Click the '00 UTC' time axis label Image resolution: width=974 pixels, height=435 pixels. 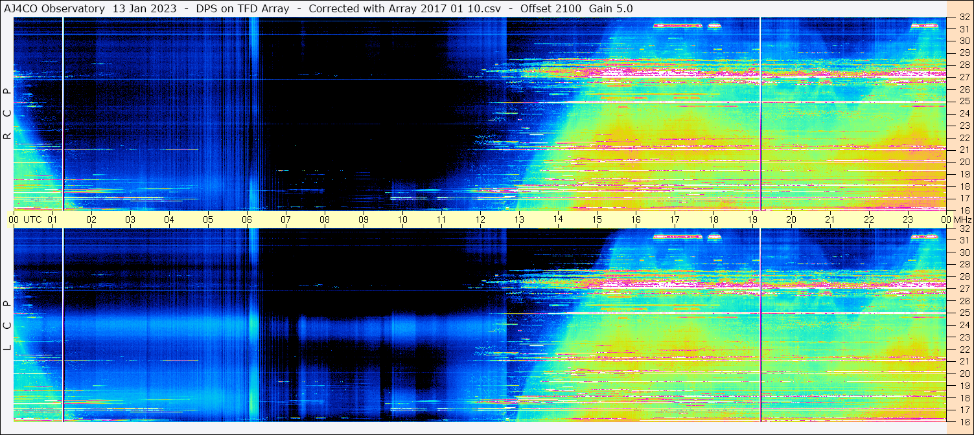(25, 219)
